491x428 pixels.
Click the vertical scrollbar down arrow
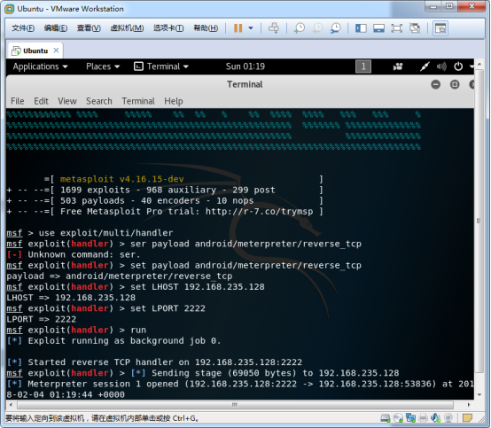479,394
